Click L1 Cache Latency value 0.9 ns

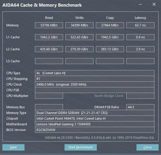[x=140, y=37]
